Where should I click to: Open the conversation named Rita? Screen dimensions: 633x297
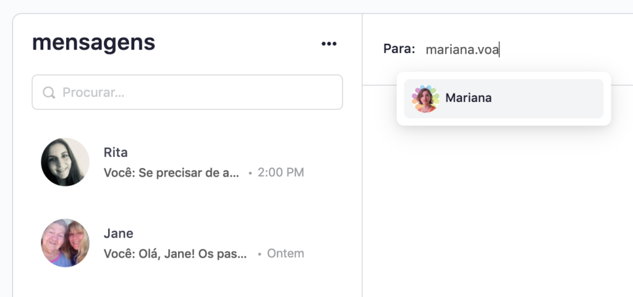[116, 153]
